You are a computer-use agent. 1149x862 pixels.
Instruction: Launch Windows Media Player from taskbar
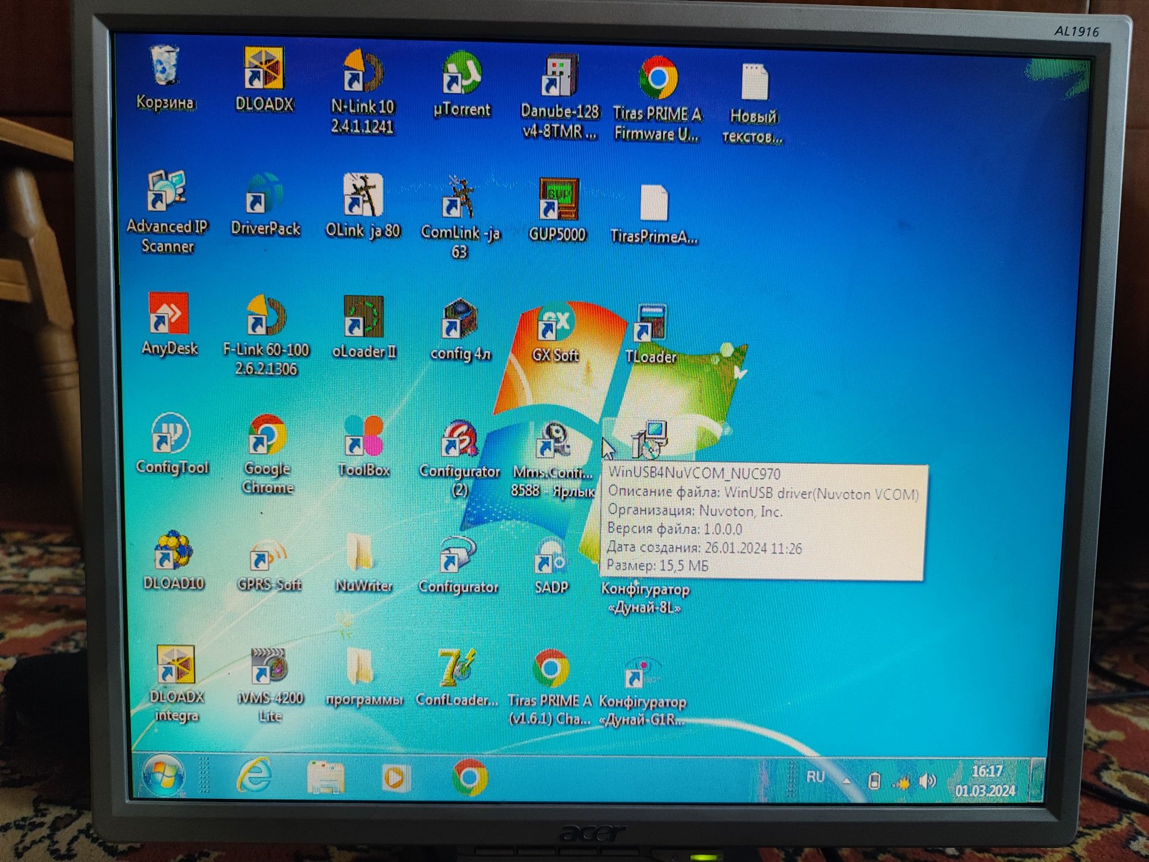pos(395,778)
